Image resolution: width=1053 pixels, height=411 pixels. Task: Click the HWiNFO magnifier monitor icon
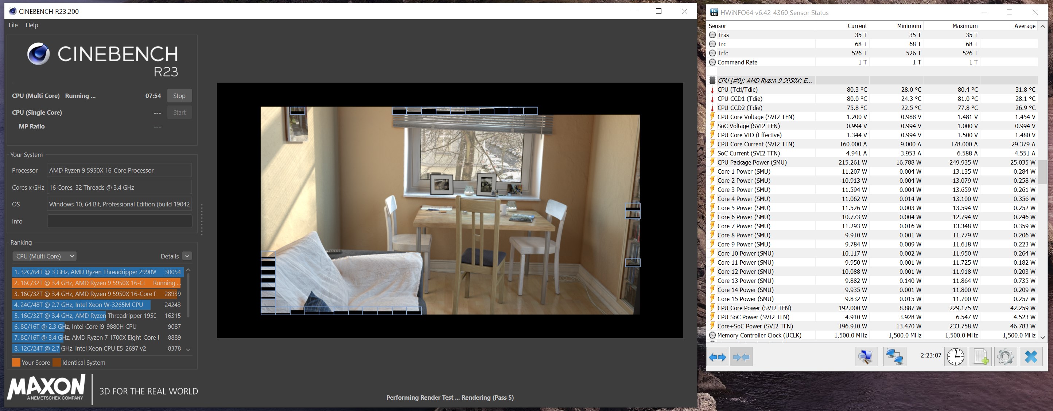pos(866,357)
